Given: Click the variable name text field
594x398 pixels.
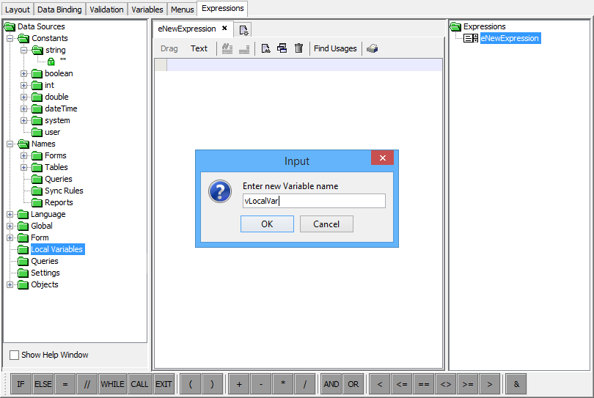Looking at the screenshot, I should click(x=313, y=201).
